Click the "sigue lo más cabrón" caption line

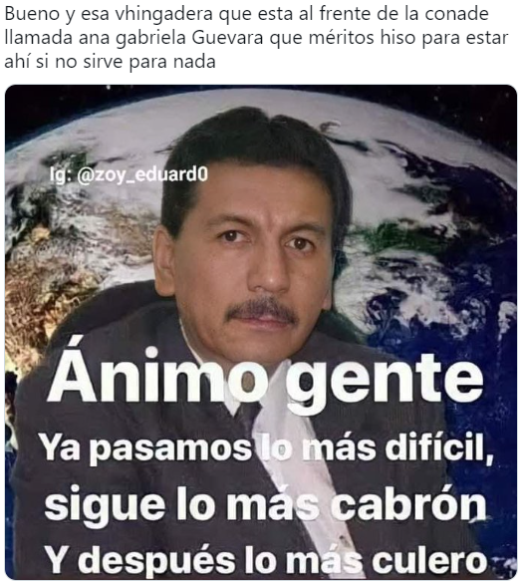pos(266,505)
